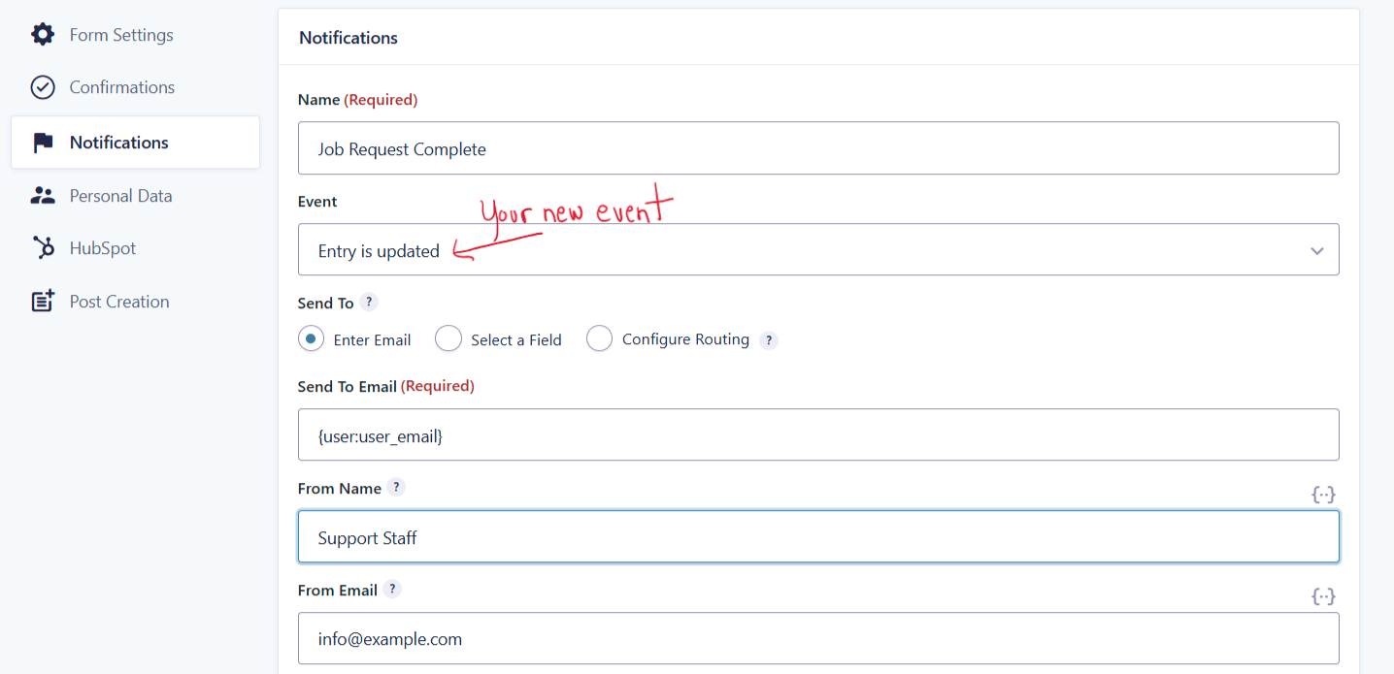Select the Enter Email radio option
The height and width of the screenshot is (674, 1394).
[x=311, y=338]
